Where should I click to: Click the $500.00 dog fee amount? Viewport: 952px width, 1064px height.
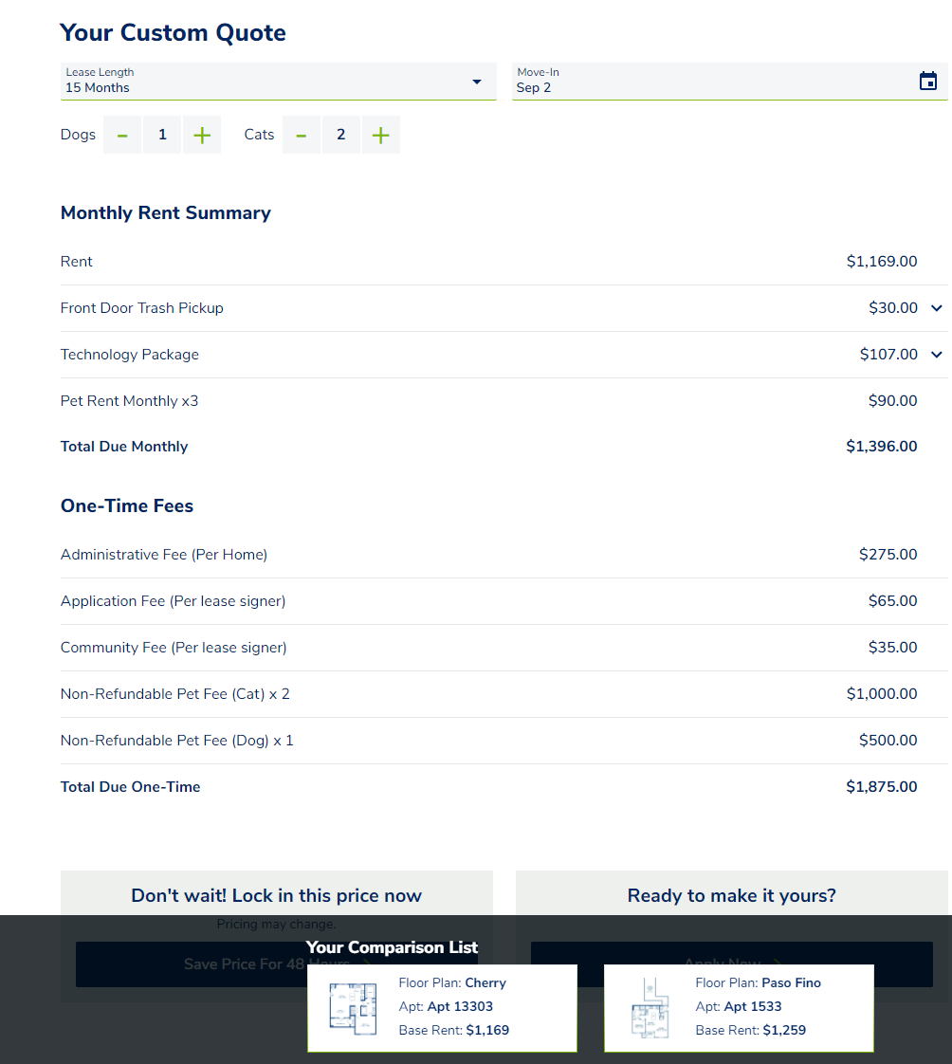pos(888,741)
